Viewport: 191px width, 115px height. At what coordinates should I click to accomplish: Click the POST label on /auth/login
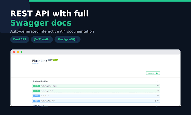tap(36, 91)
